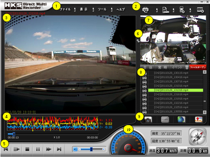The image size is (210, 157).
Task: Swap the main and sub camera views
Action: click(x=138, y=41)
